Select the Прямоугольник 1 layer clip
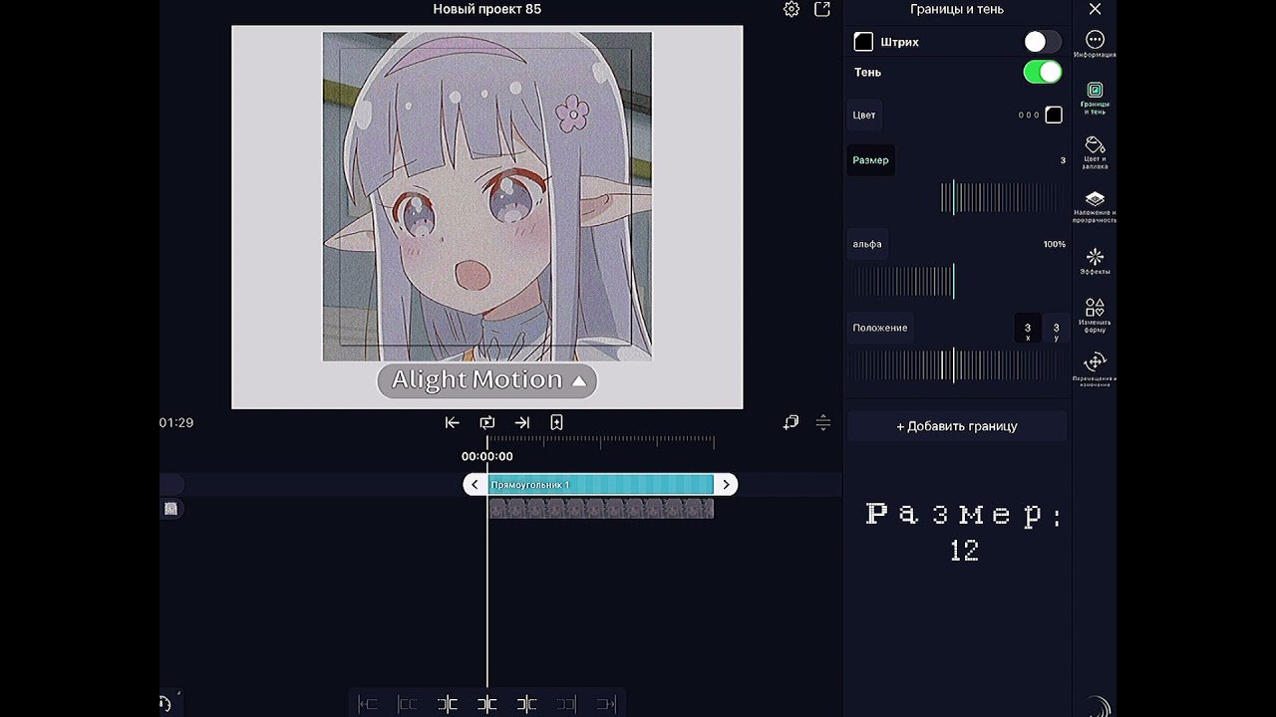The image size is (1276, 717). tap(601, 484)
